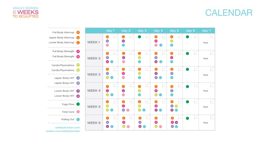Click the day 7 column header

206,30
